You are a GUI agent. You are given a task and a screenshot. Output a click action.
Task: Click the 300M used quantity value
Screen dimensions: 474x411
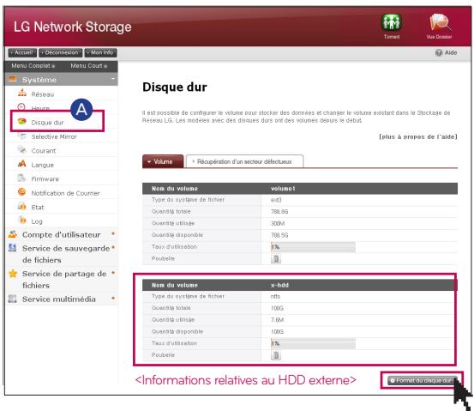[x=278, y=223]
